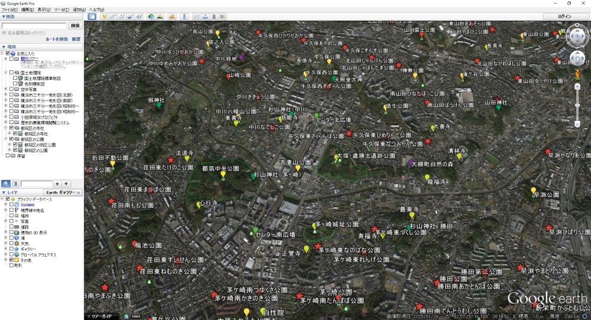Click the 検索 search button
This screenshot has height=320, width=591.
click(x=75, y=26)
